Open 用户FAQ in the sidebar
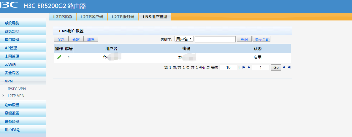The image size is (352, 137). pos(23,130)
